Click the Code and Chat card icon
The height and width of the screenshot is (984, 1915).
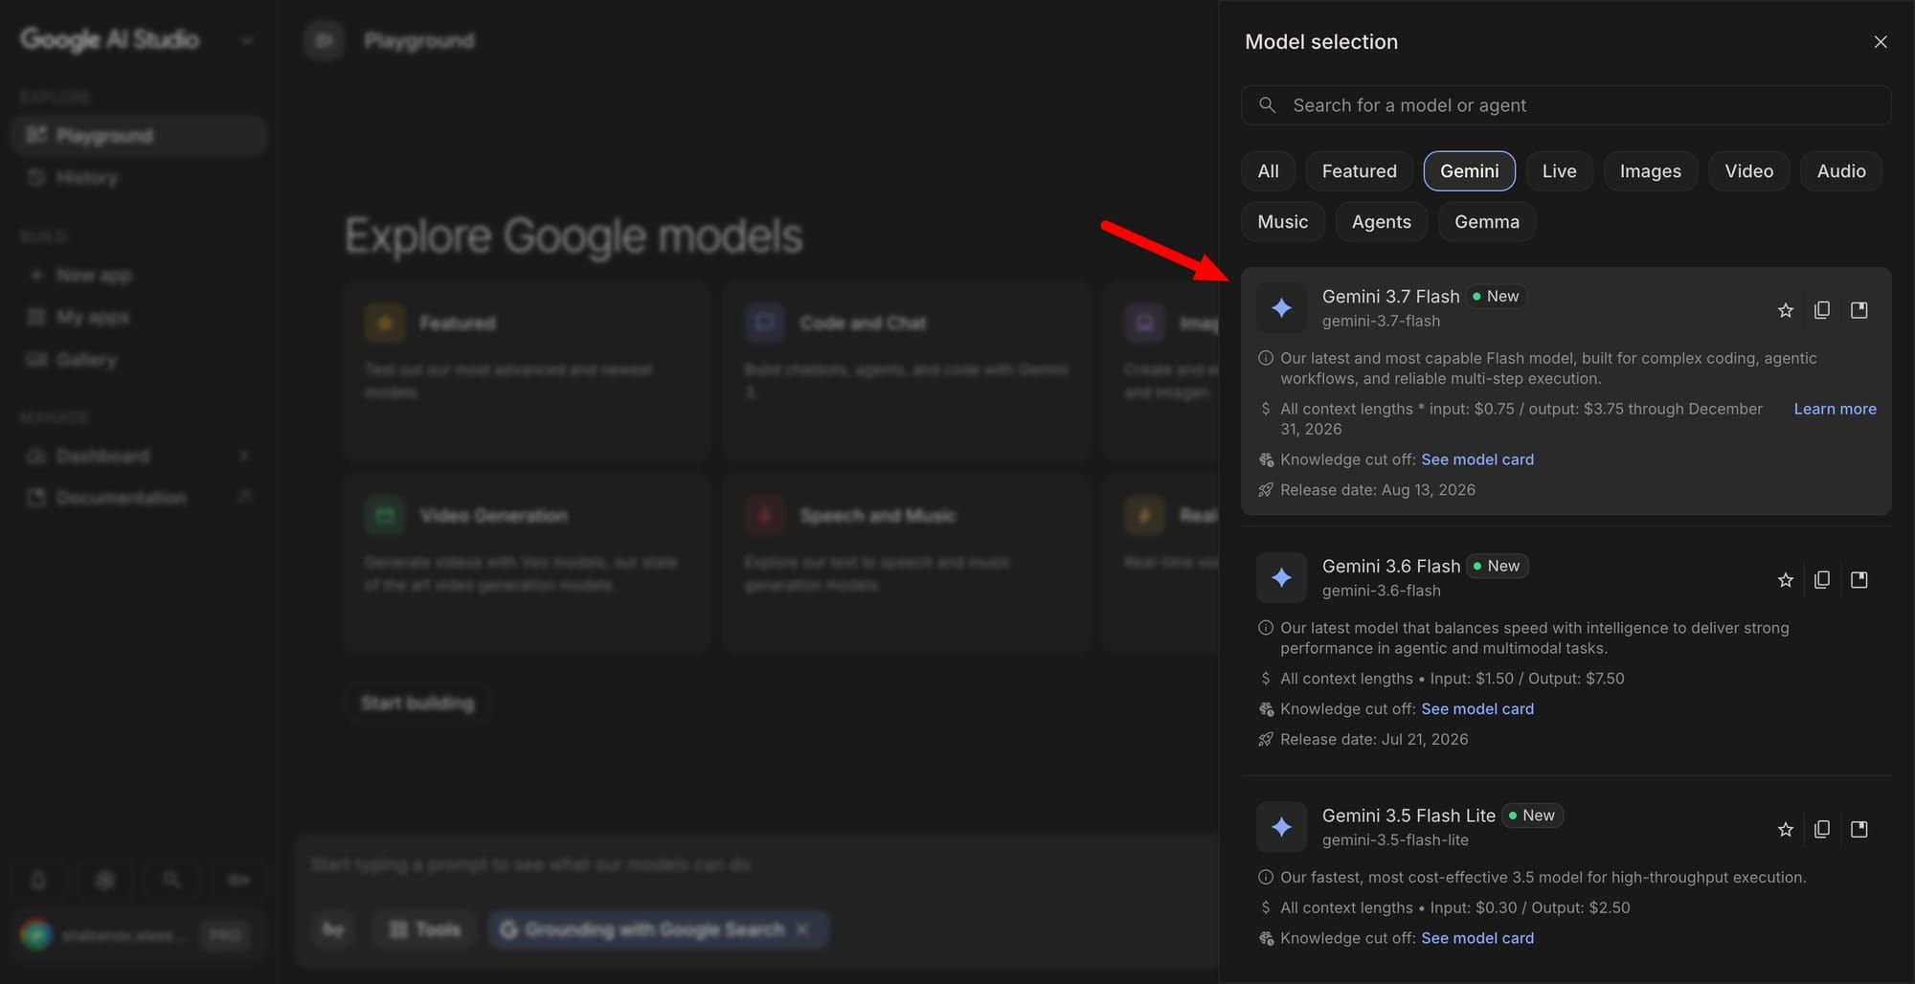(765, 324)
